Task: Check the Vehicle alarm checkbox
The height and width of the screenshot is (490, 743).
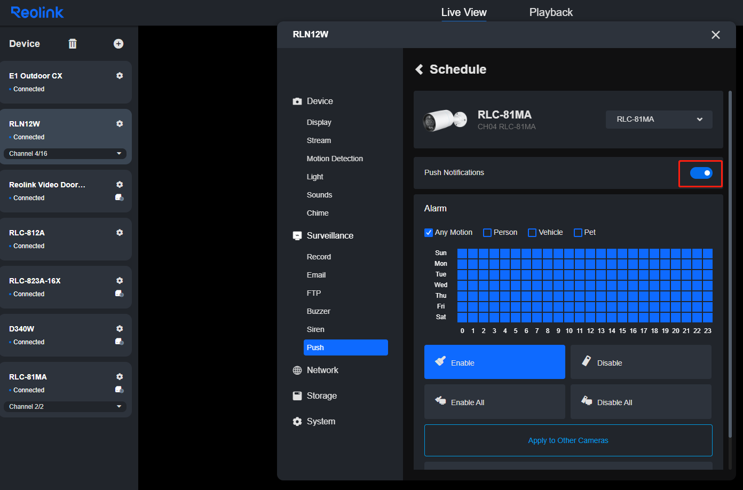Action: pyautogui.click(x=532, y=233)
